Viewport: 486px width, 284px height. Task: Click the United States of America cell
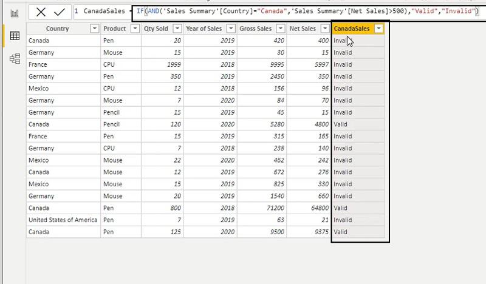click(63, 220)
